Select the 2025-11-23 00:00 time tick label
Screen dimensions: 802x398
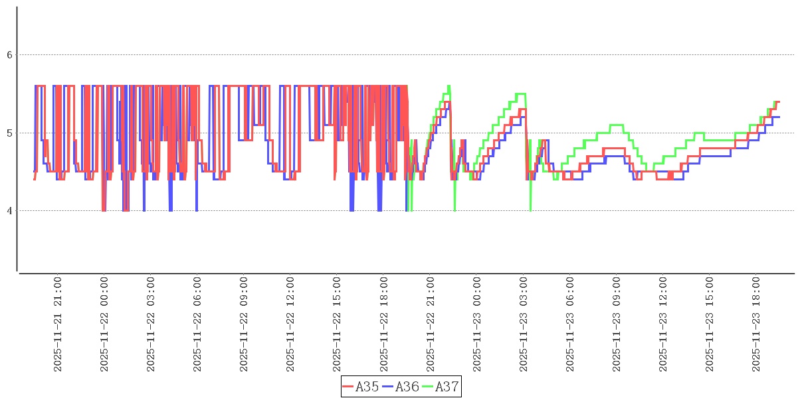[476, 324]
